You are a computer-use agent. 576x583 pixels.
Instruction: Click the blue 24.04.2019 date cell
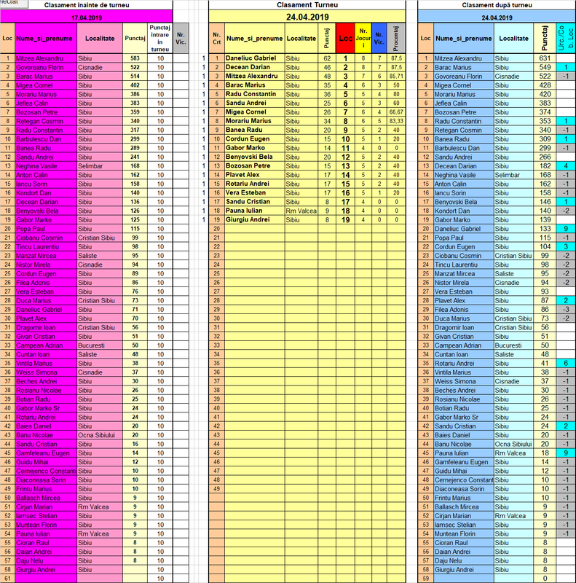point(497,17)
